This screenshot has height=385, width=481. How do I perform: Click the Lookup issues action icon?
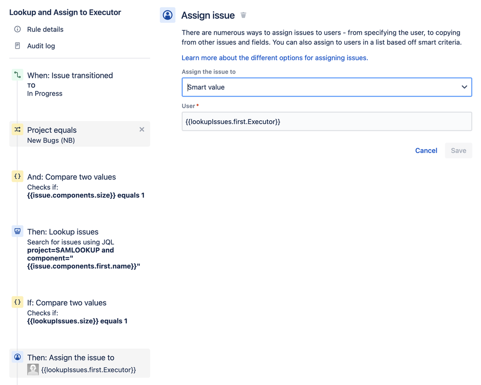click(x=18, y=231)
